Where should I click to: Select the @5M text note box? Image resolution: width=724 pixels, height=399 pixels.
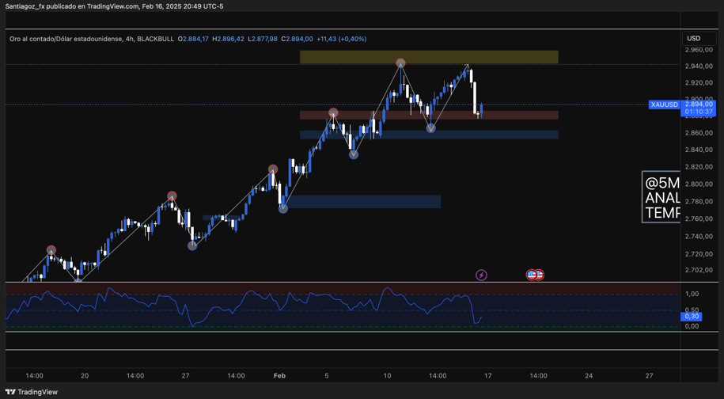(661, 197)
